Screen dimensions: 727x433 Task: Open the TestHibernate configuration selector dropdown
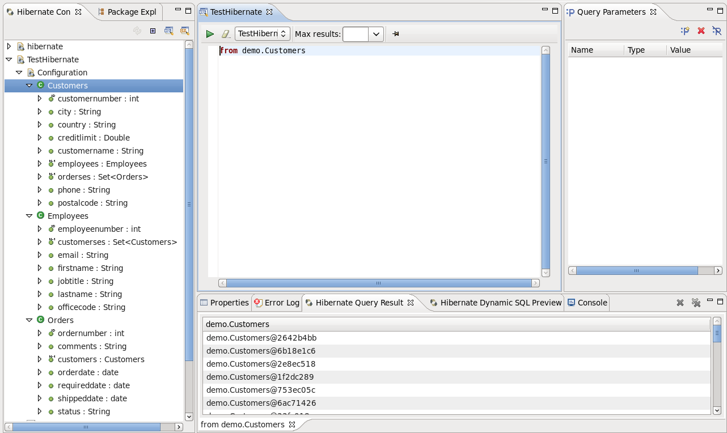coord(284,33)
